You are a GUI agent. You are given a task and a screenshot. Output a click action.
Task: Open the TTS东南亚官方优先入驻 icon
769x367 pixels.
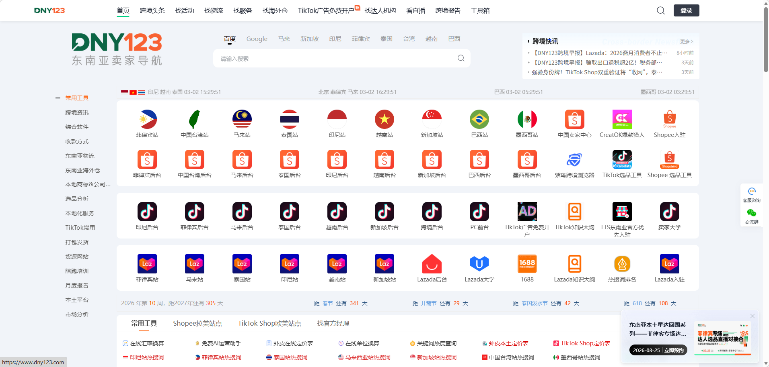tap(622, 212)
